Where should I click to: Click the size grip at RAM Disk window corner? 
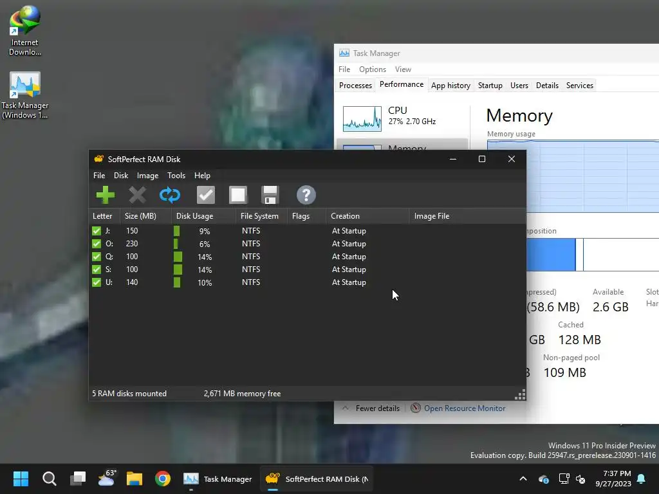tap(520, 395)
